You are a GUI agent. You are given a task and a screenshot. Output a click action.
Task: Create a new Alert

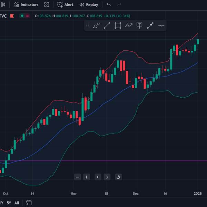[65, 4]
